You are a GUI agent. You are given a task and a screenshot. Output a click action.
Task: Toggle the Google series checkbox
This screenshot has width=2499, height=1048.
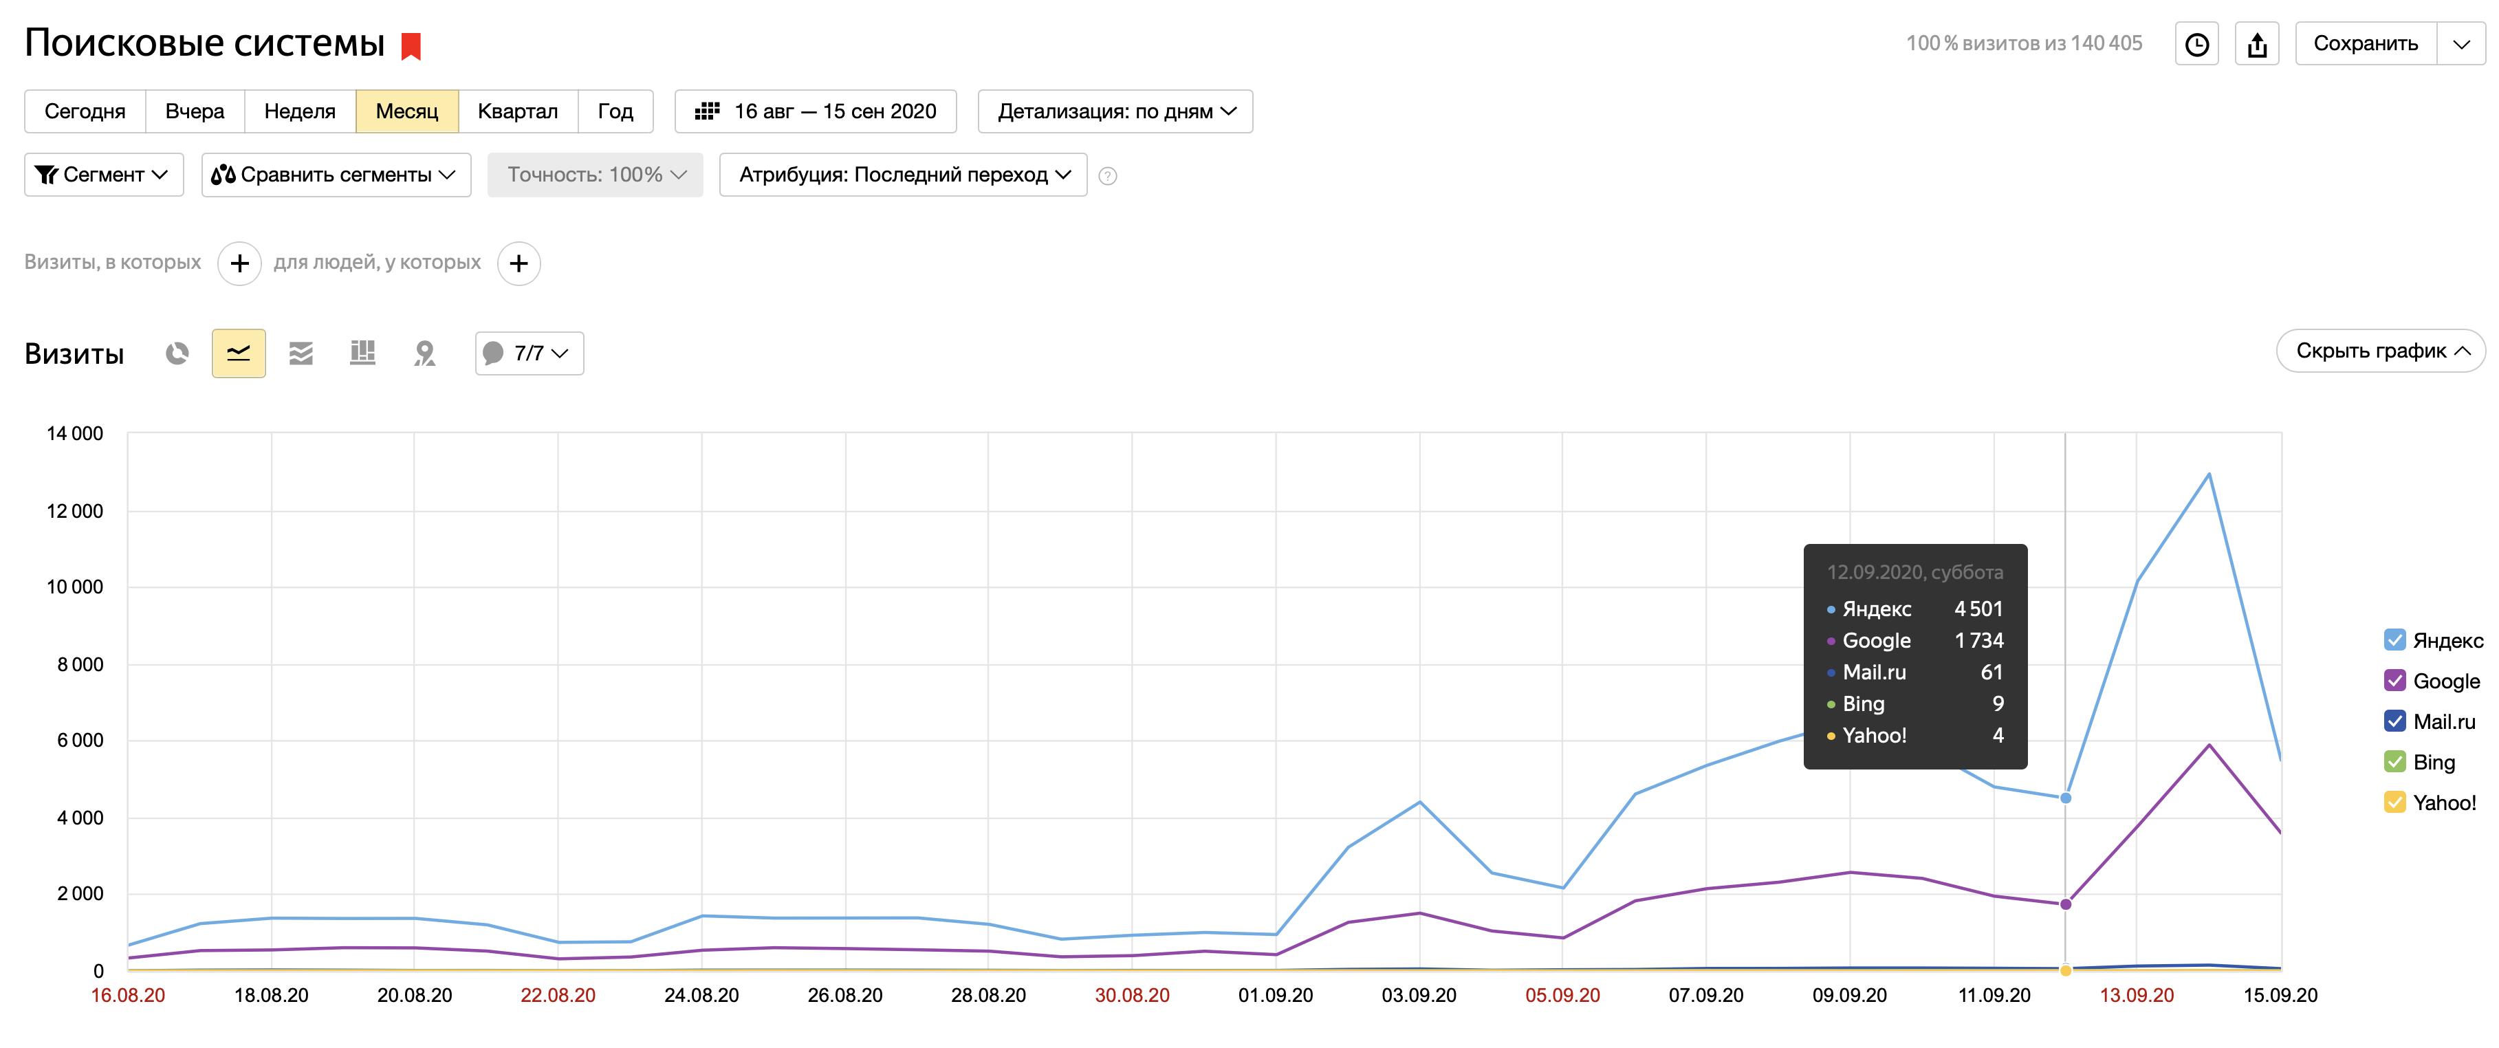(x=2394, y=680)
